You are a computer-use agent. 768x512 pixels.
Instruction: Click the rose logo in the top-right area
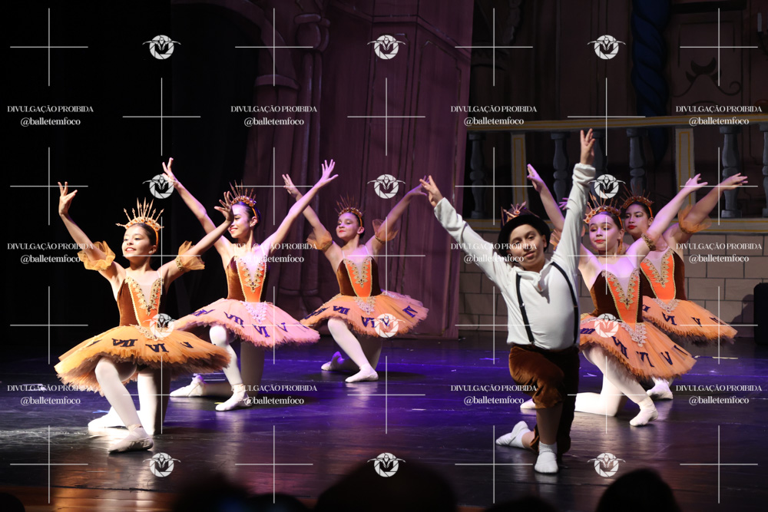607,47
